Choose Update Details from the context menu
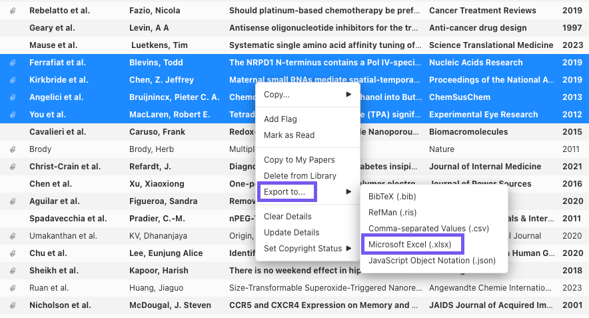Image resolution: width=589 pixels, height=318 pixels. 291,233
